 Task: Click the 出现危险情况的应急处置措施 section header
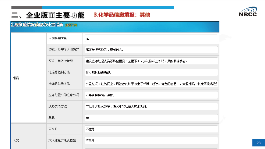pos(37,25)
